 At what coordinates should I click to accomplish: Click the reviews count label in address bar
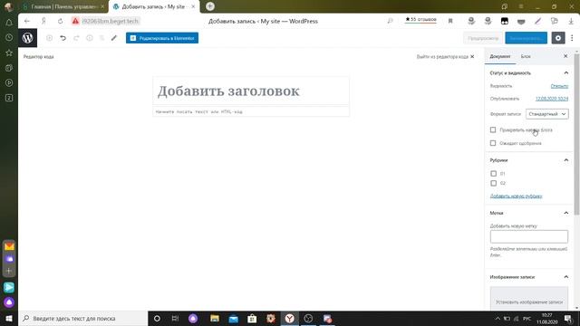420,19
